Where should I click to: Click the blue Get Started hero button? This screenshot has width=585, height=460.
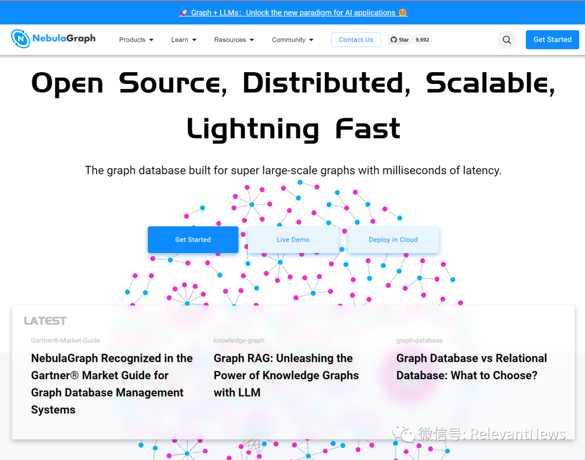(x=193, y=239)
